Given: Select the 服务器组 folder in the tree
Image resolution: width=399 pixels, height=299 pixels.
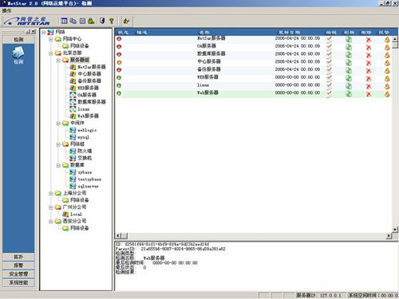Looking at the screenshot, I should 80,60.
